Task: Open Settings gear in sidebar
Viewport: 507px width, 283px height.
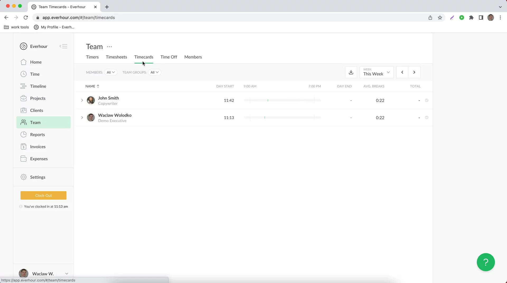Action: [24, 177]
